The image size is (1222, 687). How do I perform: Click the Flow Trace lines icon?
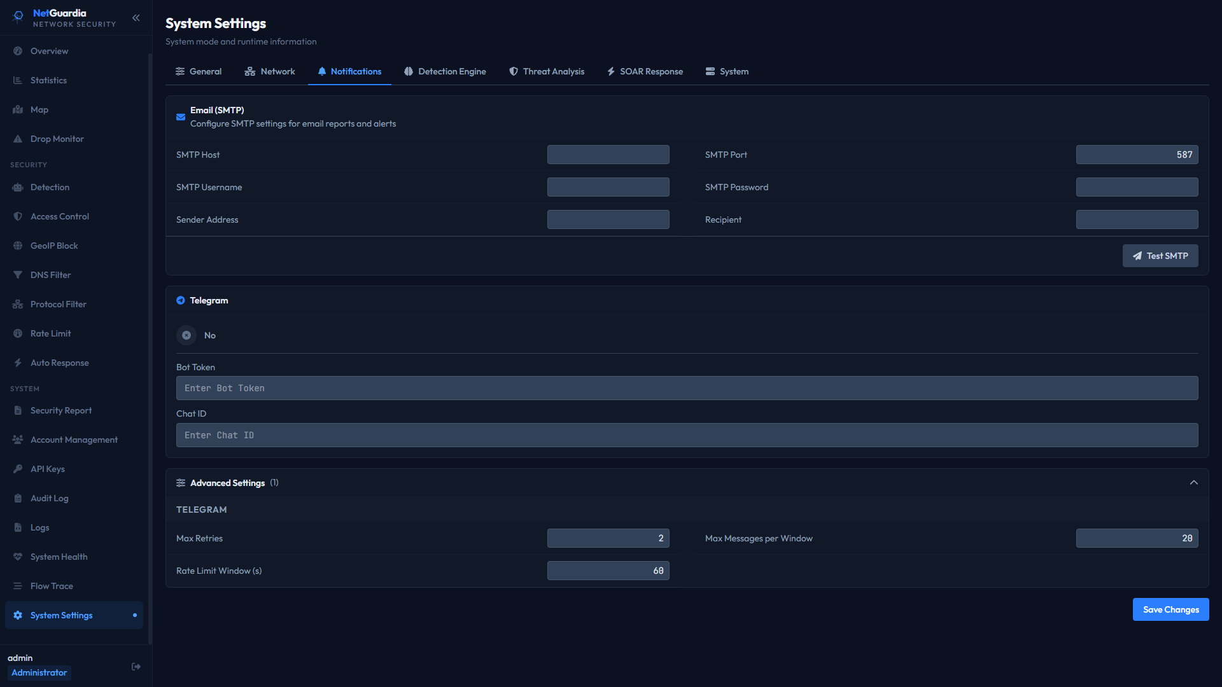[x=18, y=586]
